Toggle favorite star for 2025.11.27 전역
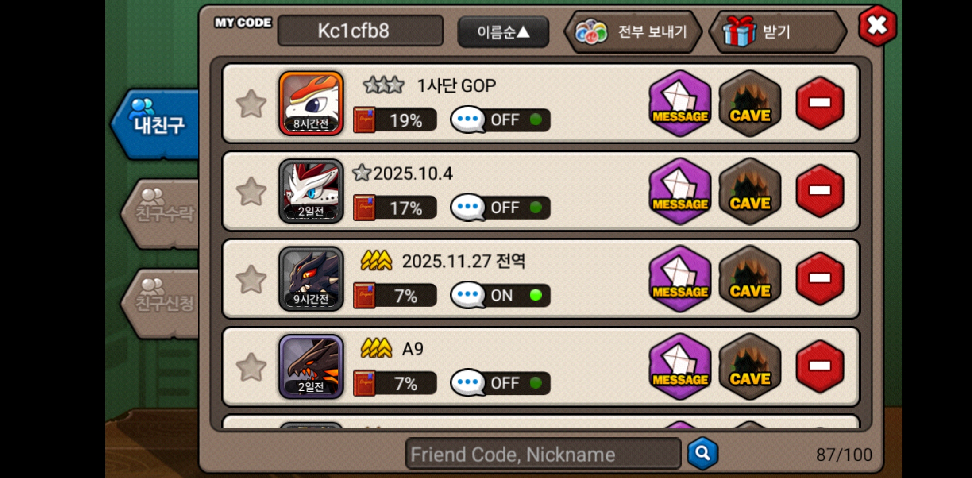This screenshot has width=972, height=478. pyautogui.click(x=251, y=280)
